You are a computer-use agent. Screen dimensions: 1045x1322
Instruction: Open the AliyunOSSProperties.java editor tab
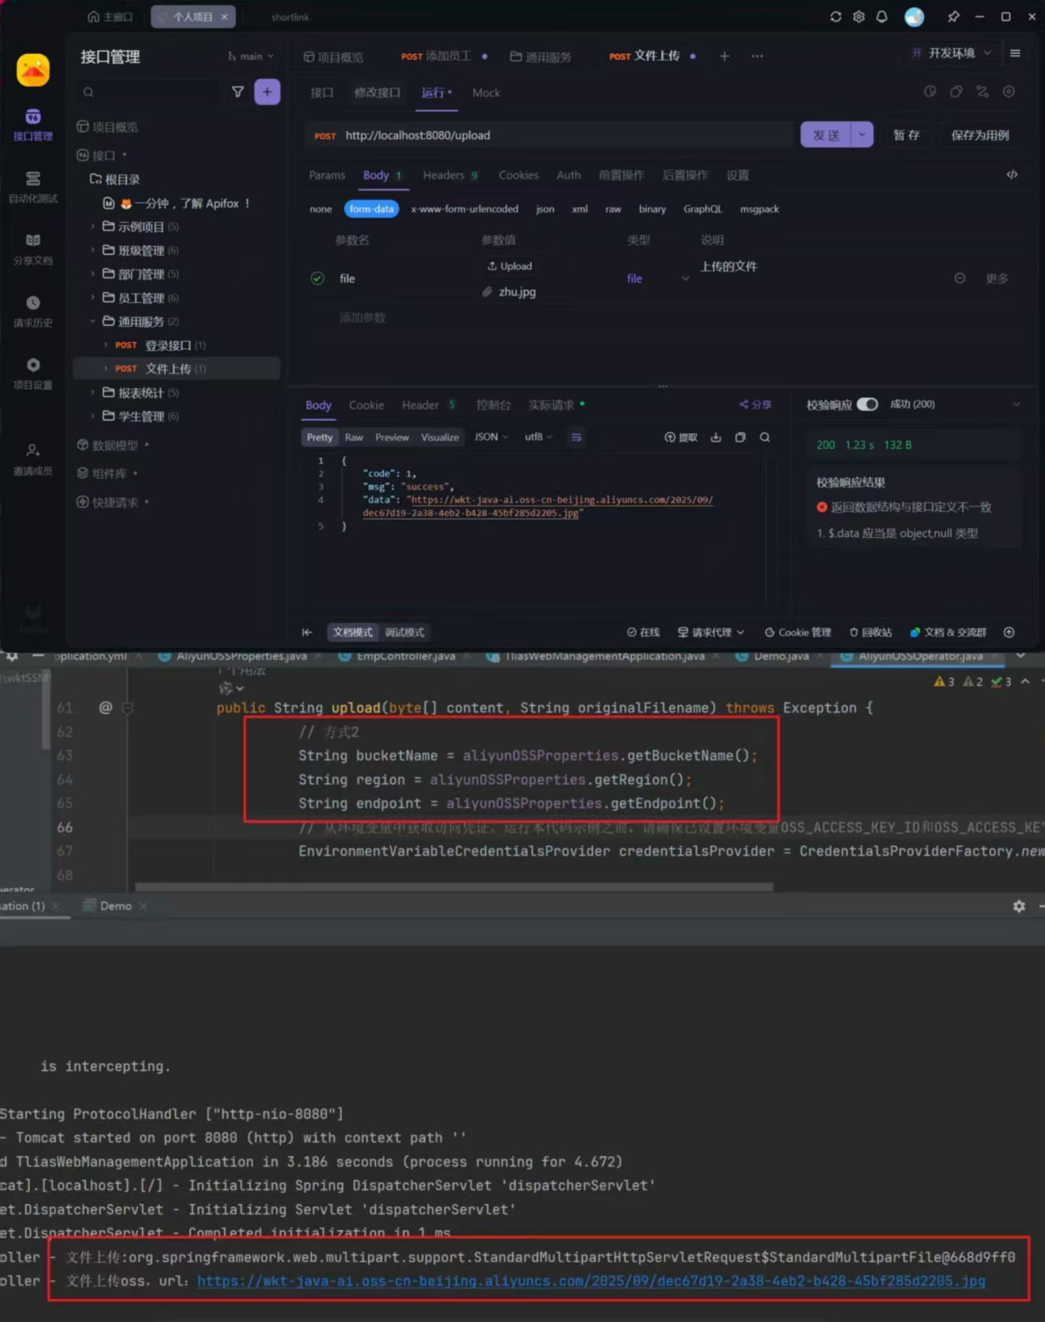pos(241,657)
